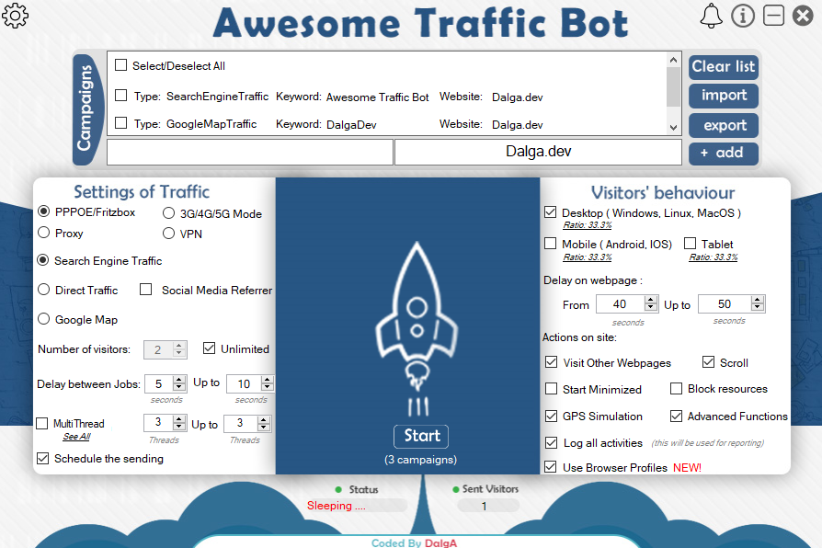Increase Delay between Jobs maximum seconds
822x548 pixels.
[268, 380]
